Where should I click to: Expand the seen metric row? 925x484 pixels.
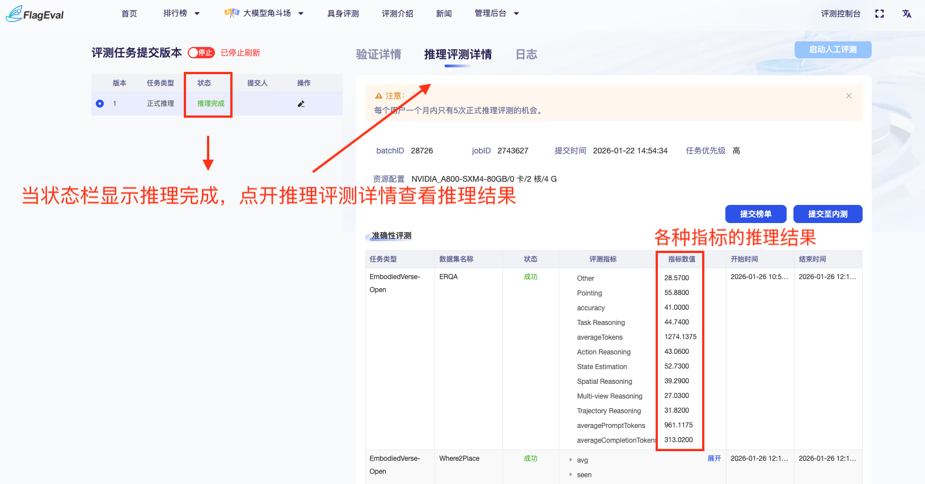click(x=571, y=475)
